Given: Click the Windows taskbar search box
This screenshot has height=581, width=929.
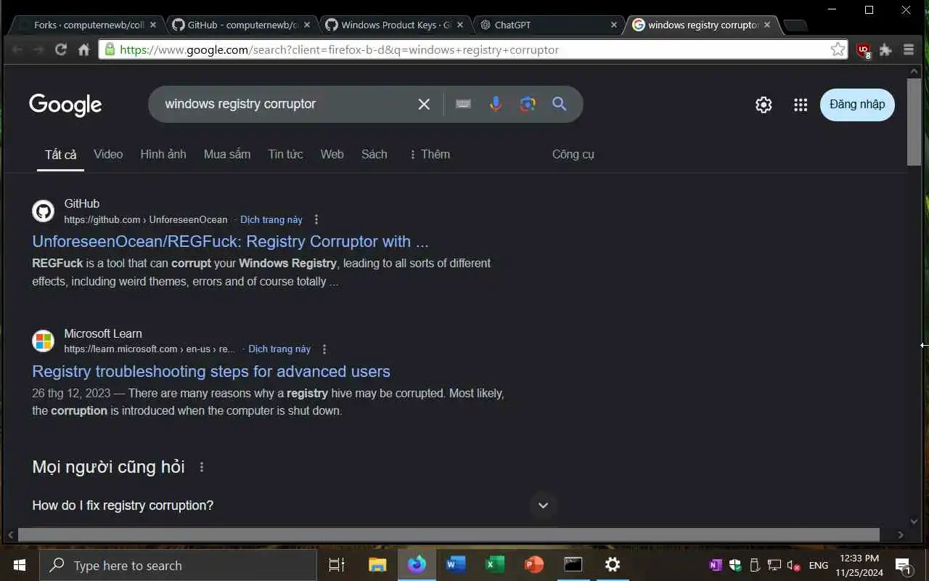Looking at the screenshot, I should pyautogui.click(x=178, y=565).
